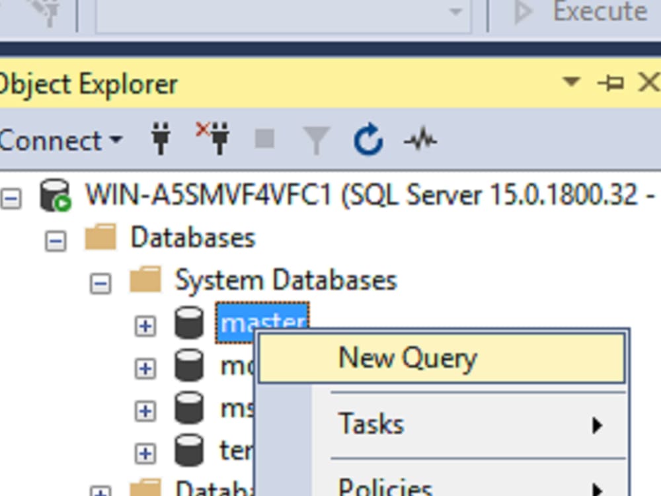
Task: Click the Filter funnel icon
Action: [x=316, y=140]
